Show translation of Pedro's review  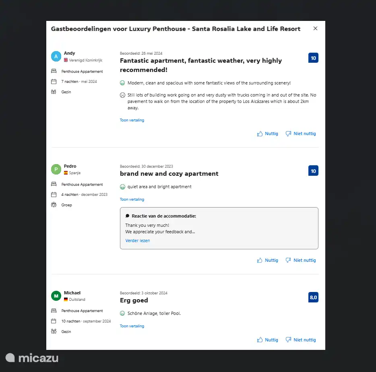[x=132, y=199]
